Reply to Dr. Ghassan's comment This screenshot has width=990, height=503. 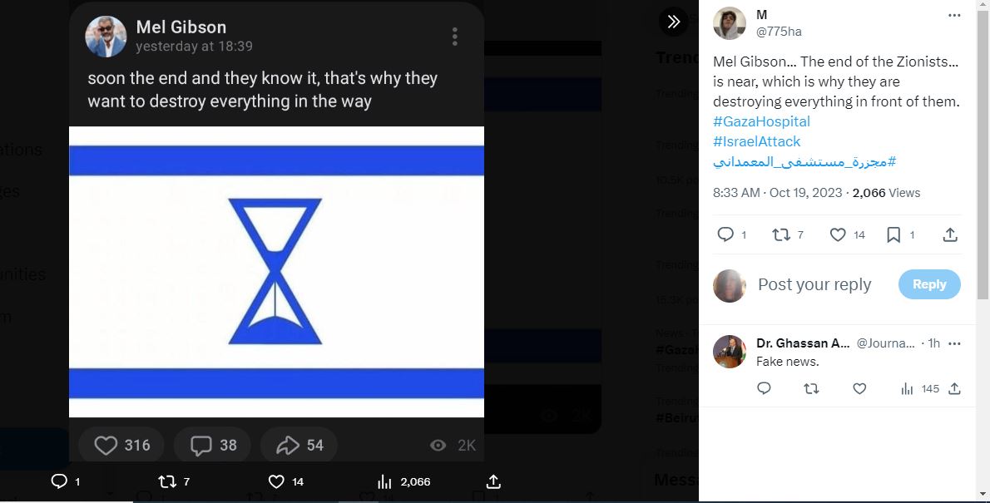point(764,388)
